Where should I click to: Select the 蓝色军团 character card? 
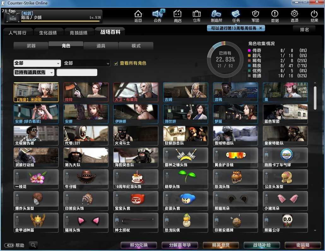coord(285,114)
